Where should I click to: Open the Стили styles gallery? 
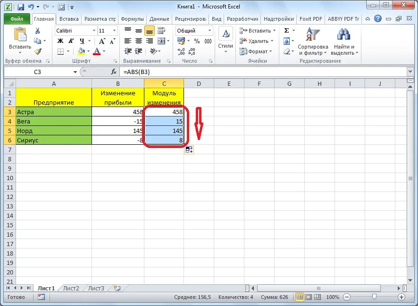(x=226, y=41)
